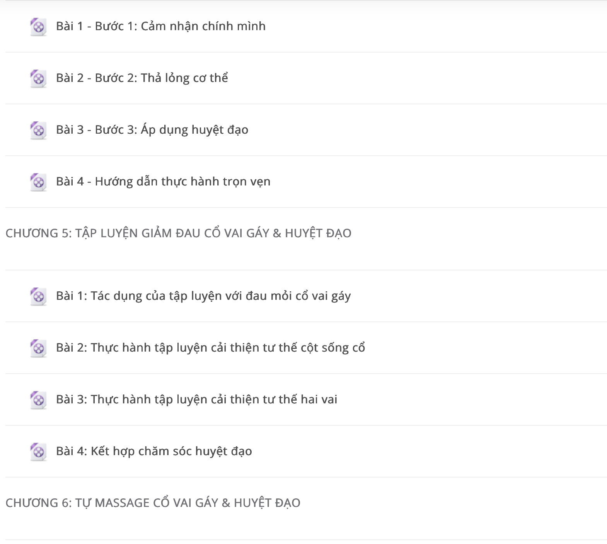This screenshot has width=607, height=544.
Task: Click video icon beside Thả lỏng cơ thể
Action: tap(38, 79)
